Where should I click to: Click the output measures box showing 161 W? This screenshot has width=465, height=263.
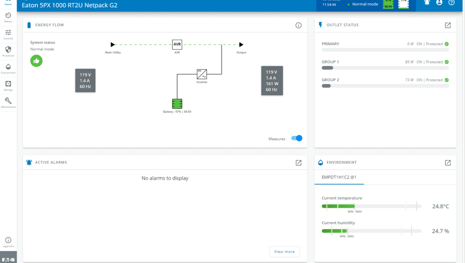[272, 81]
